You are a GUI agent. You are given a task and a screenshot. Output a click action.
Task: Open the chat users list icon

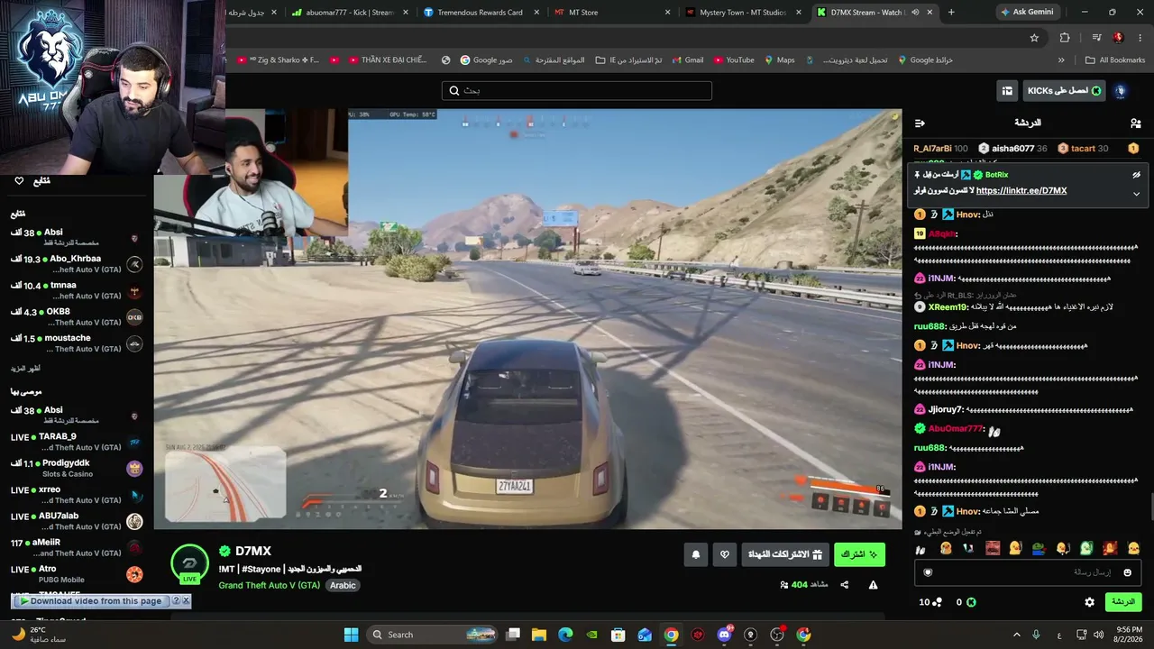coord(1135,123)
